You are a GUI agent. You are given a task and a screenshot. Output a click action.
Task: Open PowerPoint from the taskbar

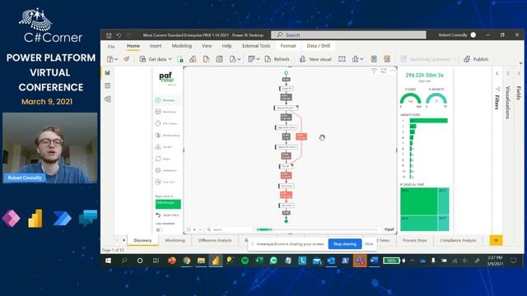click(x=172, y=261)
